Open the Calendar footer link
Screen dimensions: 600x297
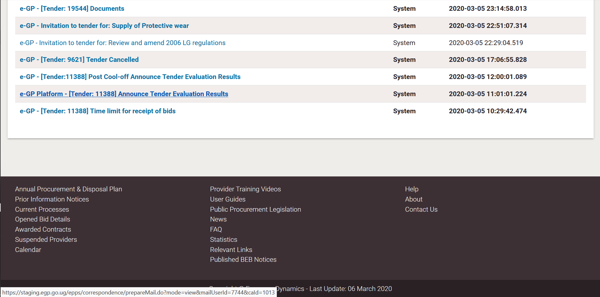tap(28, 250)
